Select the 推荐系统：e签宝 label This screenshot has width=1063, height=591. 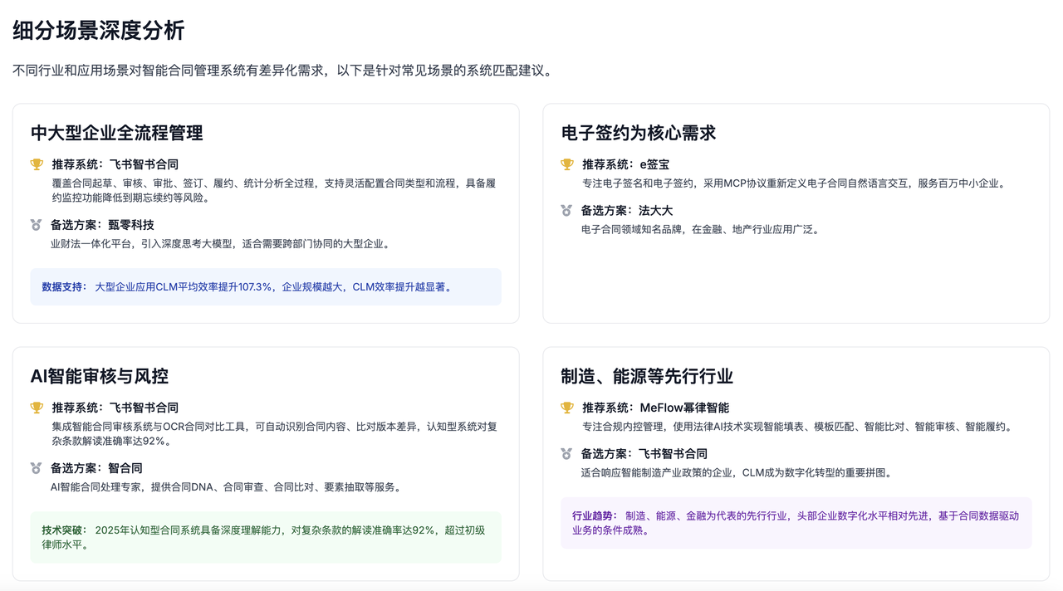tap(625, 164)
